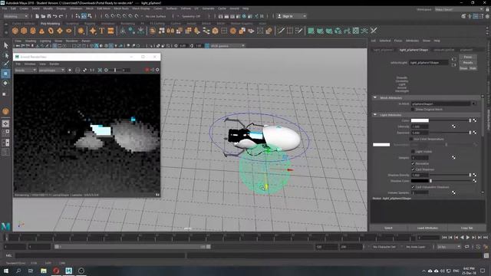The image size is (491, 276).
Task: Click the Hide button in Attribute Editor
Action: point(473,68)
